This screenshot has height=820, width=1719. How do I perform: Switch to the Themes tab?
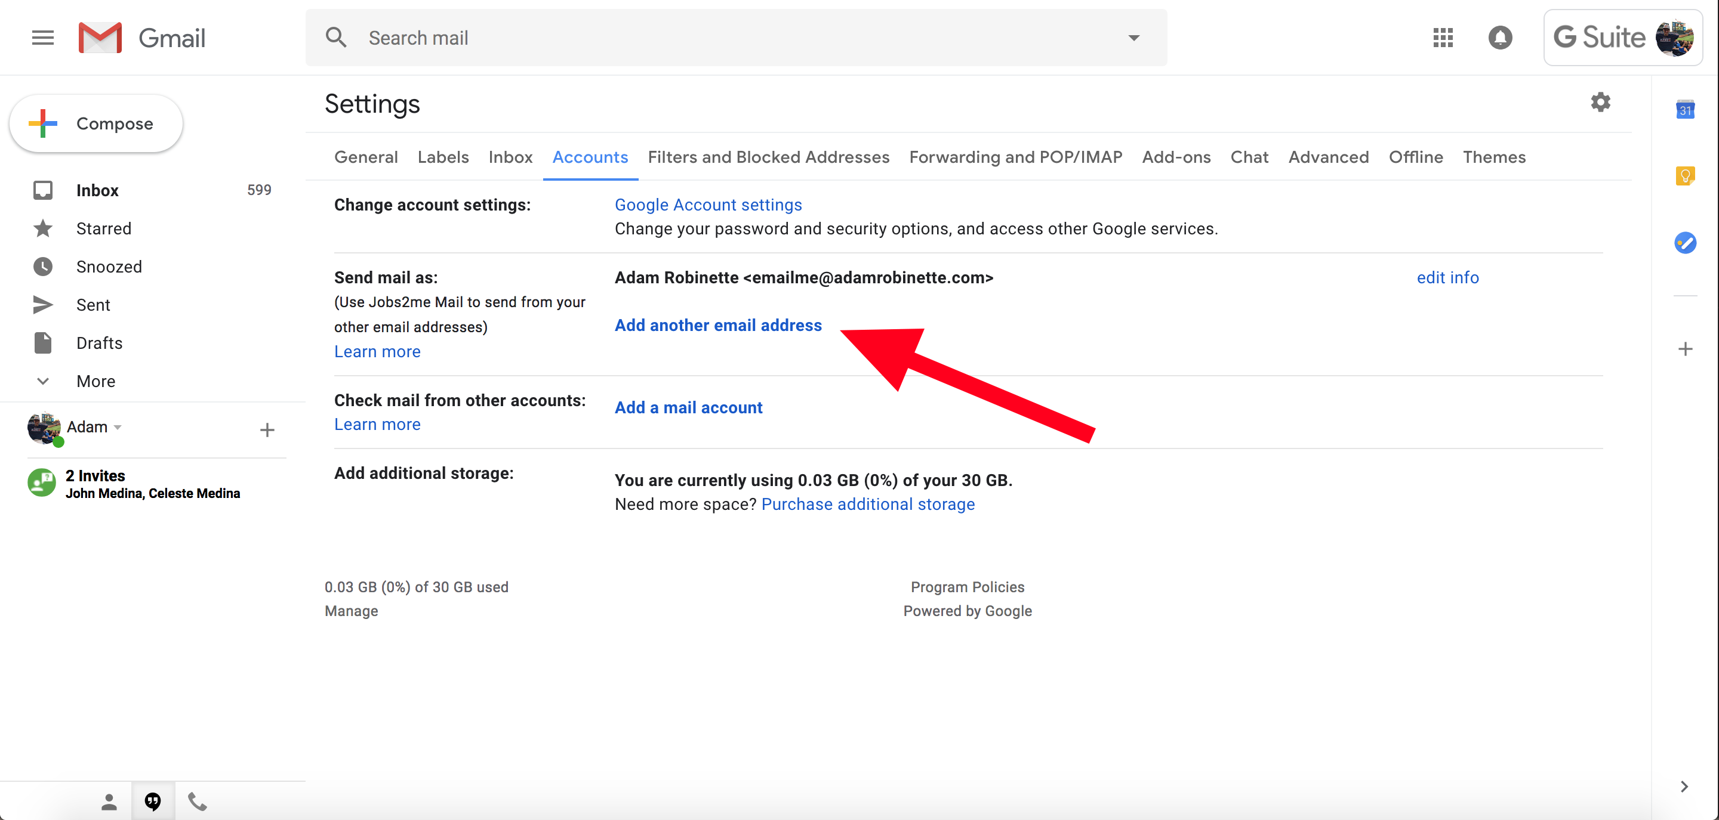coord(1494,157)
